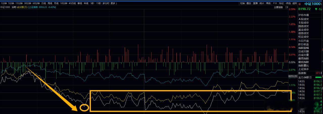Image resolution: width=323 pixels, height=114 pixels.
Task: Switch to 月线 monthly chart
Action: (x=56, y=3)
